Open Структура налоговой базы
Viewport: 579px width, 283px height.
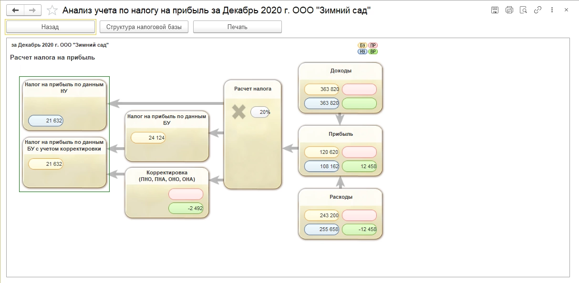point(144,27)
